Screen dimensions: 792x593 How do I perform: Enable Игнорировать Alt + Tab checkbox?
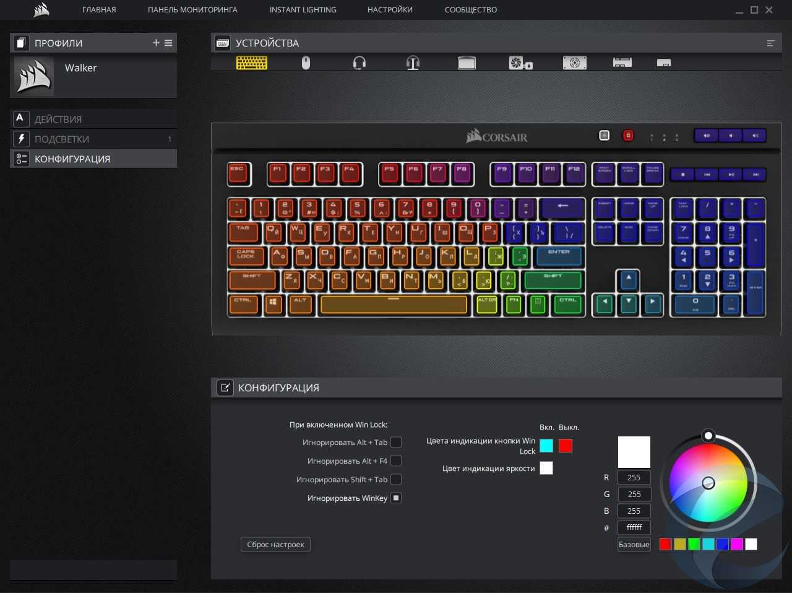tap(396, 442)
